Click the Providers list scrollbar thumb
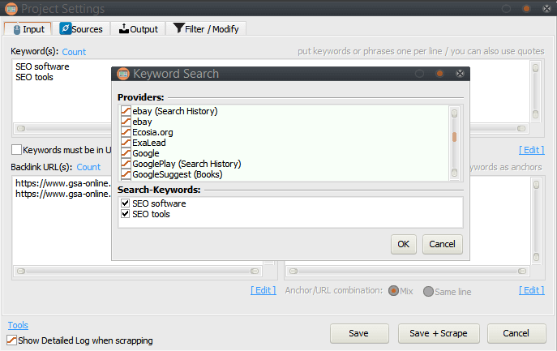 [x=454, y=137]
